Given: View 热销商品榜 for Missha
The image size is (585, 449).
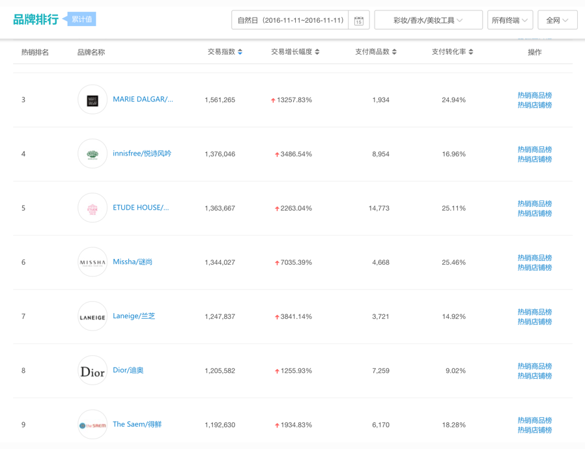Looking at the screenshot, I should point(535,258).
